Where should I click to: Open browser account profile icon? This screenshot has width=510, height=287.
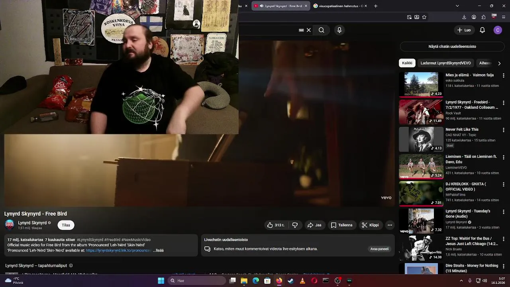point(474,17)
